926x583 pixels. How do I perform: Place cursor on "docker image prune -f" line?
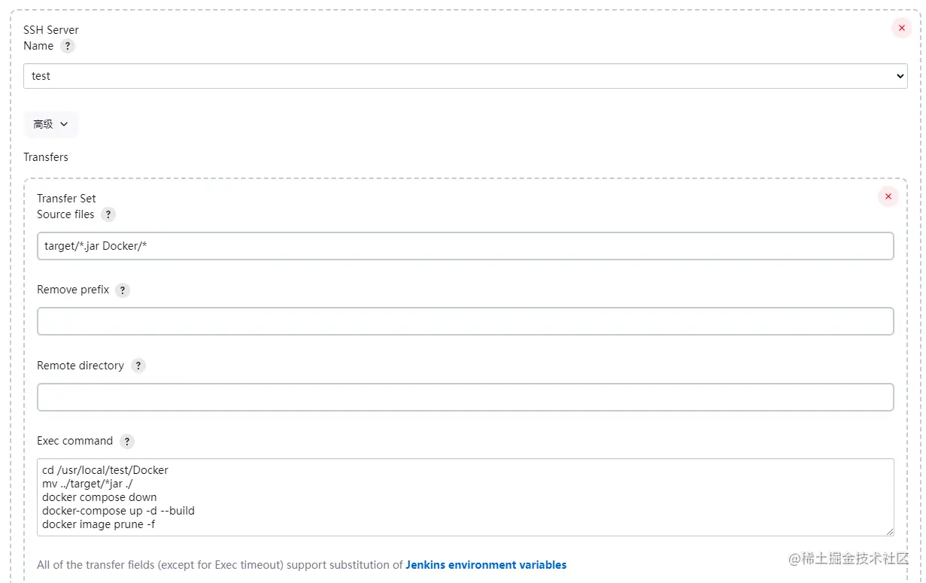point(99,524)
